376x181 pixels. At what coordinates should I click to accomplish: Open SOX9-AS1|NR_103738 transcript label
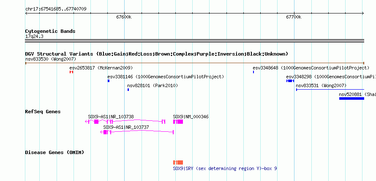pos(111,117)
